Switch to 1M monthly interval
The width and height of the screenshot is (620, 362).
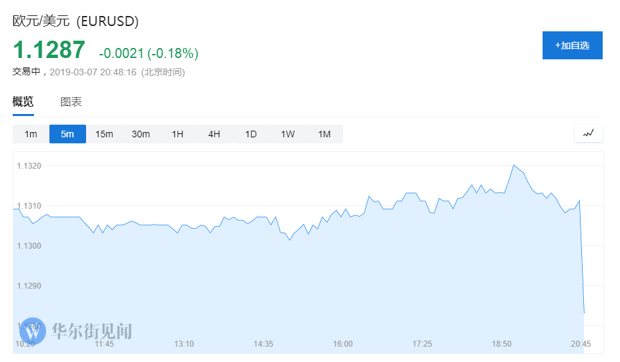324,134
